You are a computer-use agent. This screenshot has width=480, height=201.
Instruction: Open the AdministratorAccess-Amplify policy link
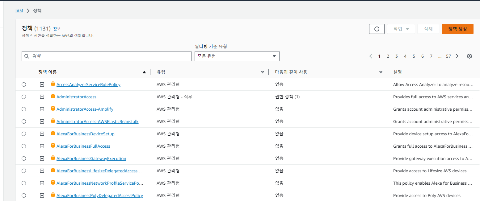pos(85,109)
